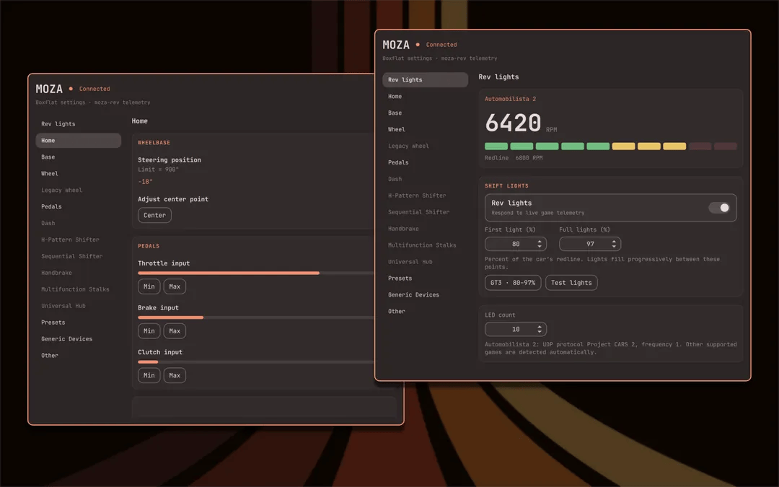Open Home in the right window sidebar
Image resolution: width=779 pixels, height=487 pixels.
point(426,97)
